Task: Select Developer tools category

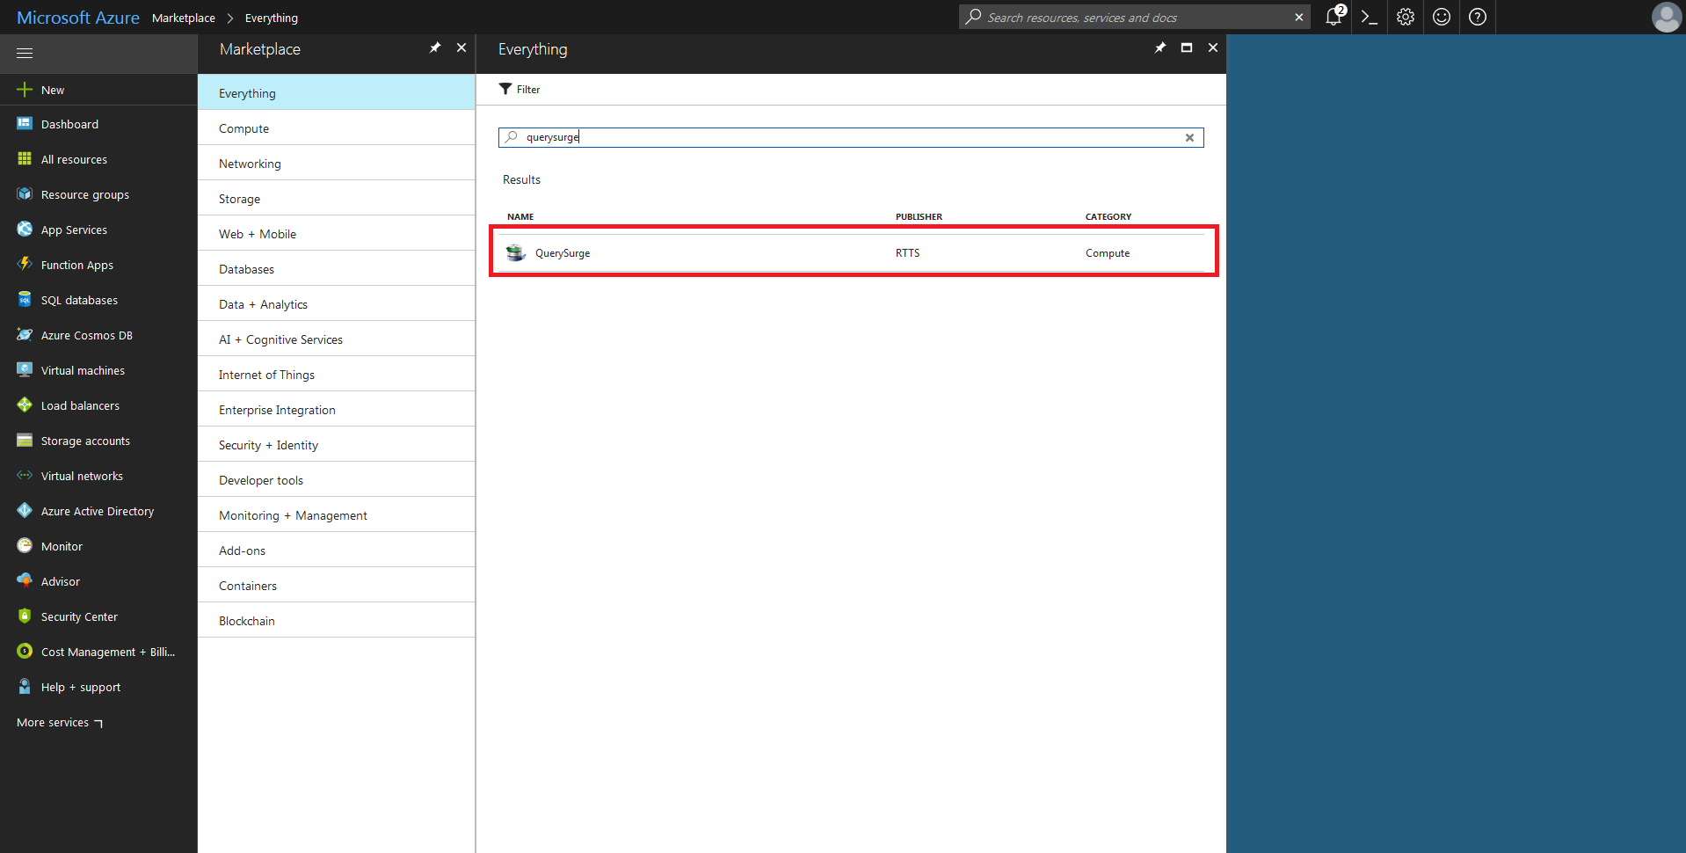Action: point(337,479)
